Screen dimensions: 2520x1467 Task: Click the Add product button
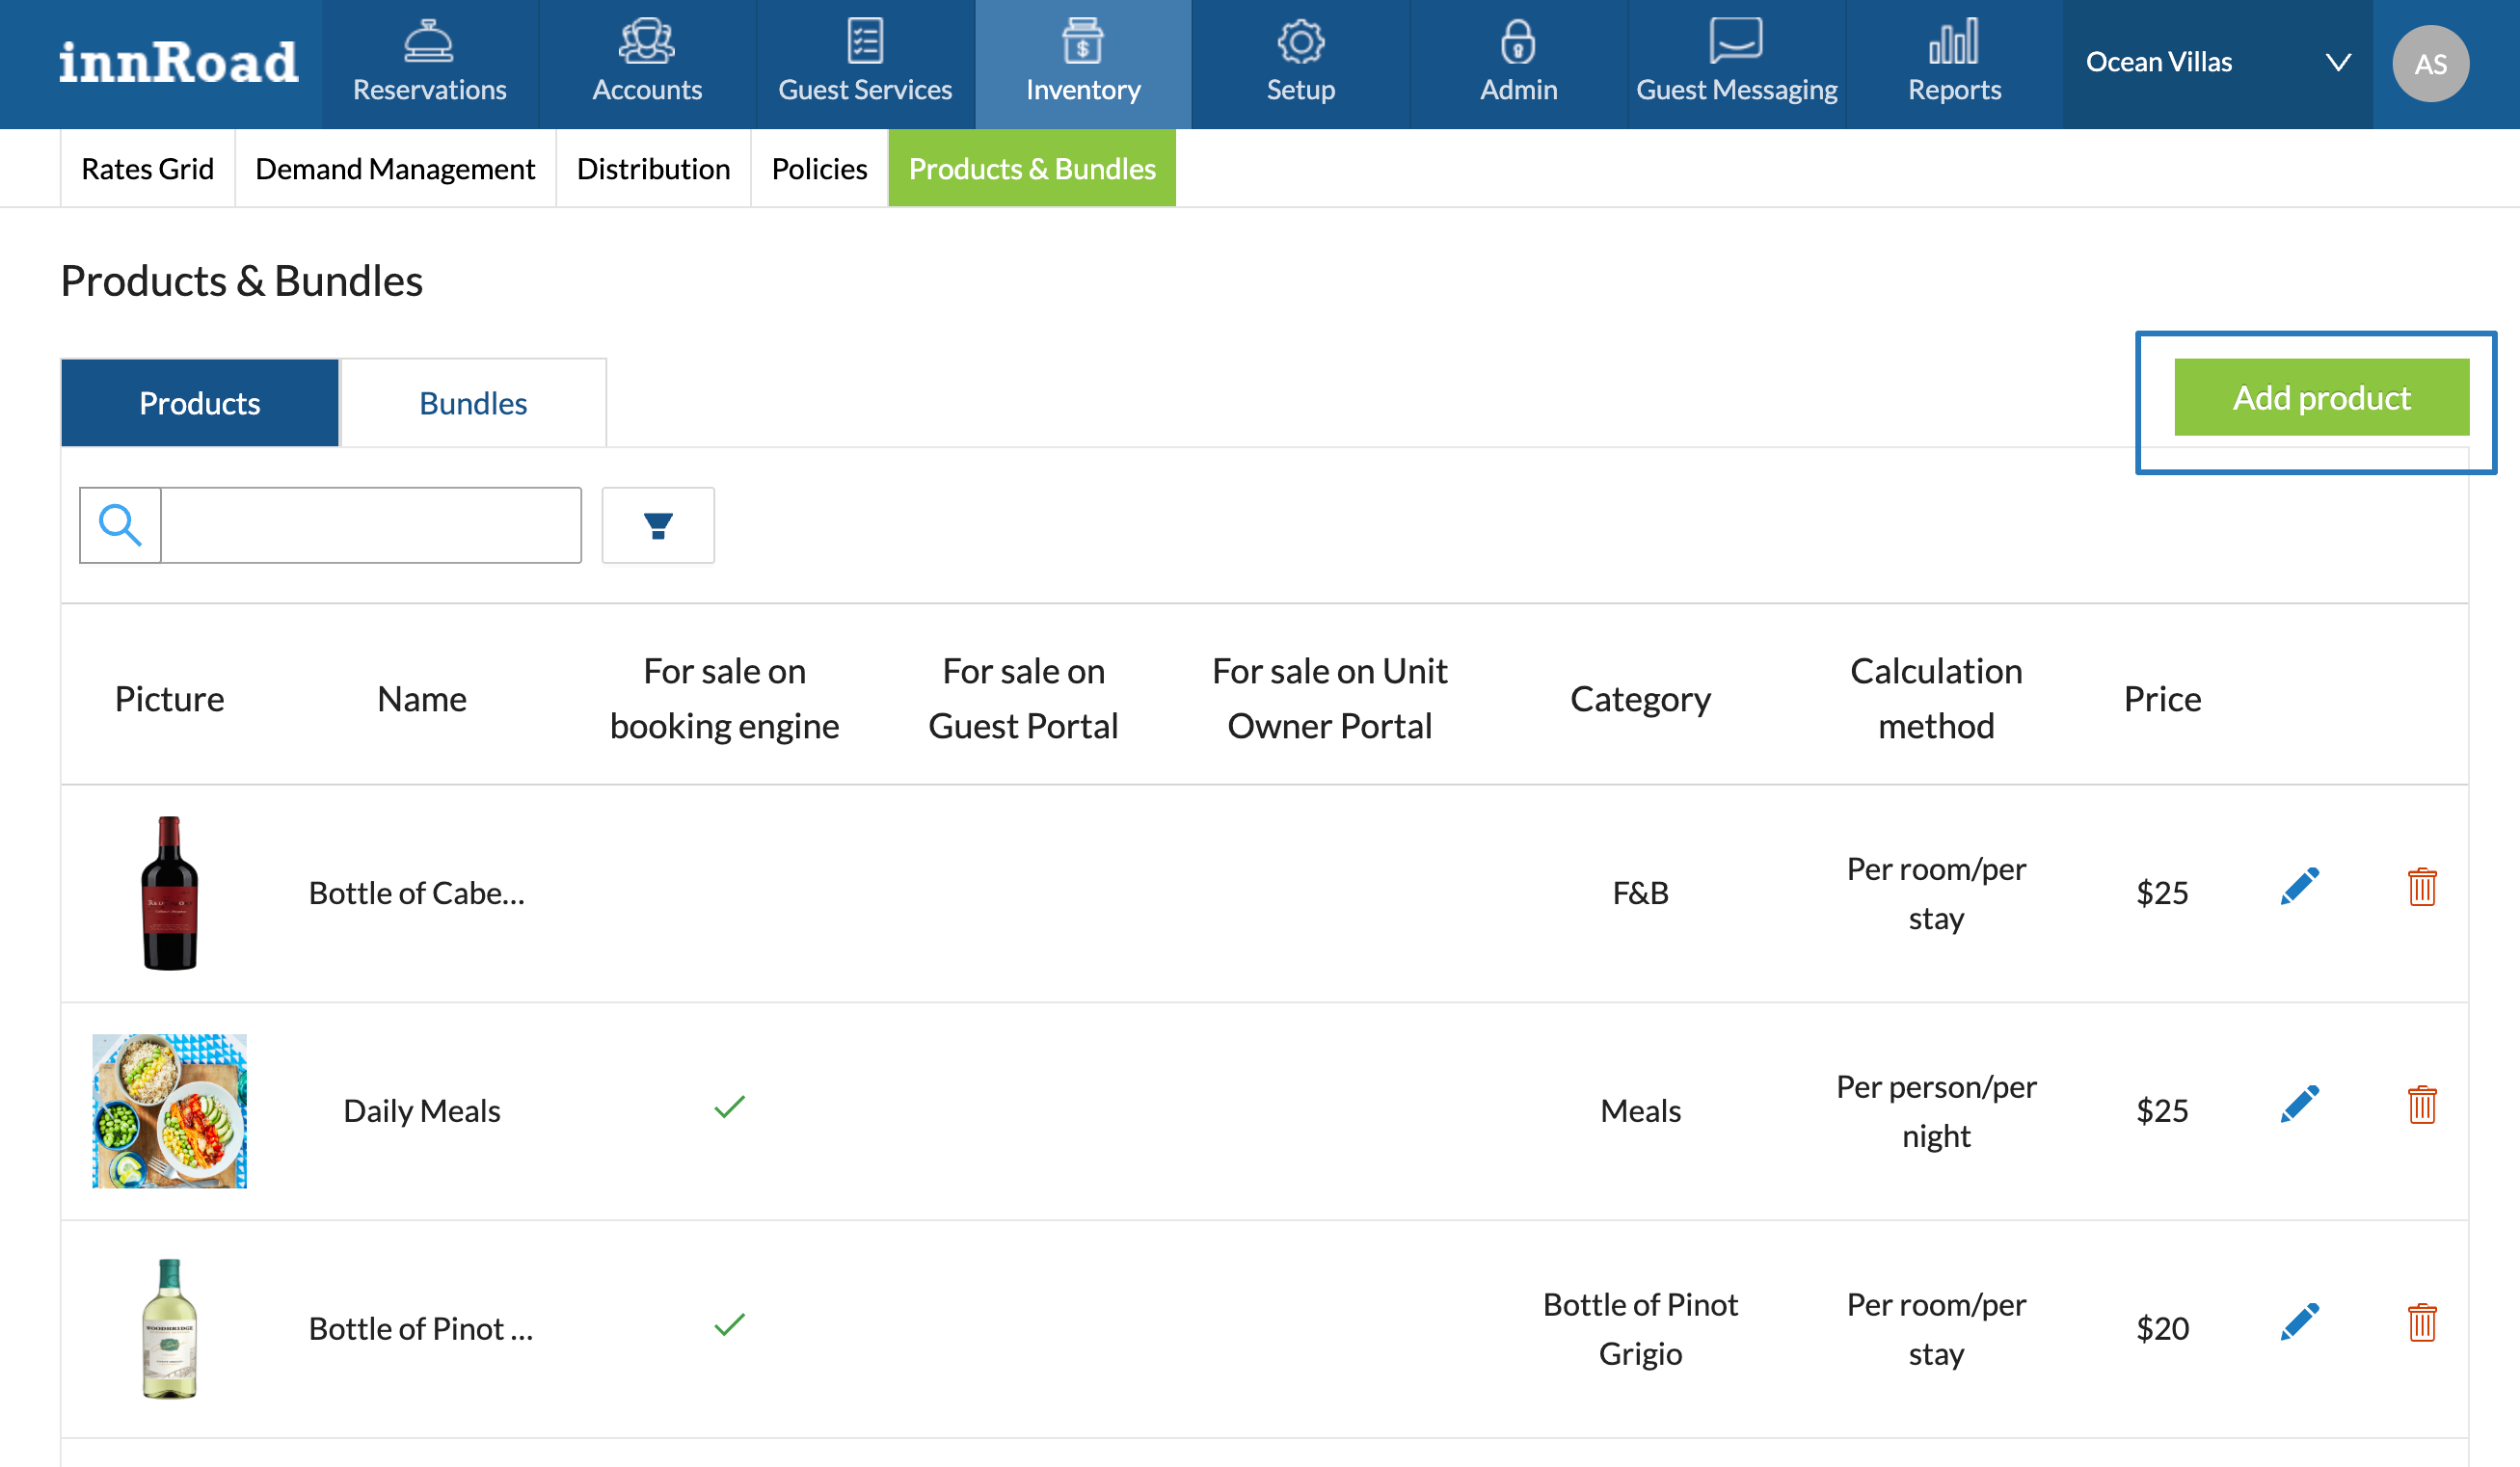click(2320, 398)
